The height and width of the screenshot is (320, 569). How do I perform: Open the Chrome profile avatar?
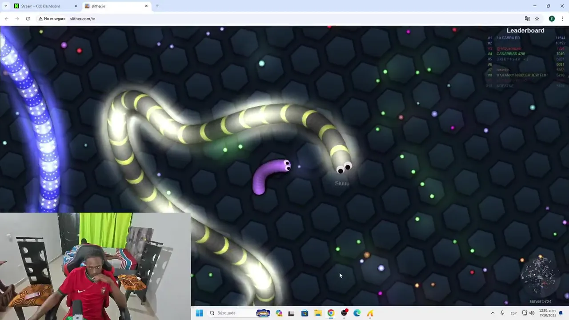click(552, 19)
